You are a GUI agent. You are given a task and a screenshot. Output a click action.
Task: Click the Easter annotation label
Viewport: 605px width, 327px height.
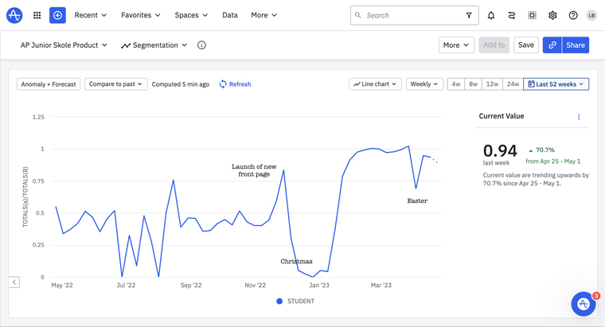click(417, 200)
